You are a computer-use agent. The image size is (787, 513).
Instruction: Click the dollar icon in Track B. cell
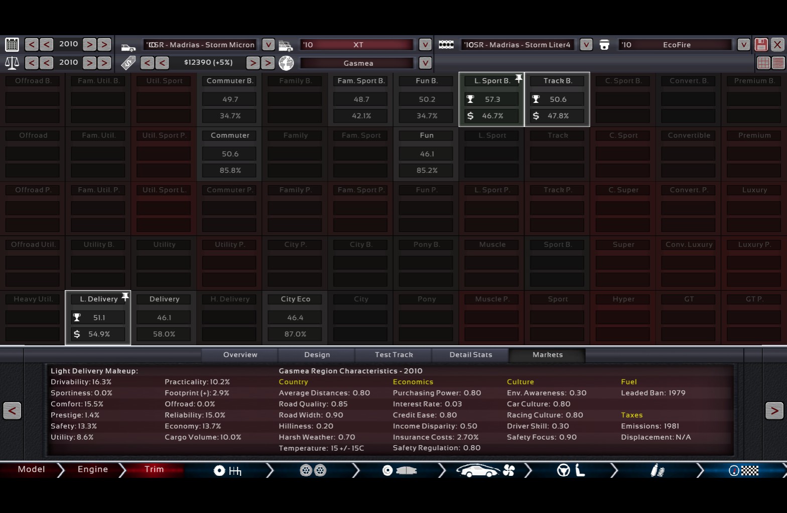(536, 116)
